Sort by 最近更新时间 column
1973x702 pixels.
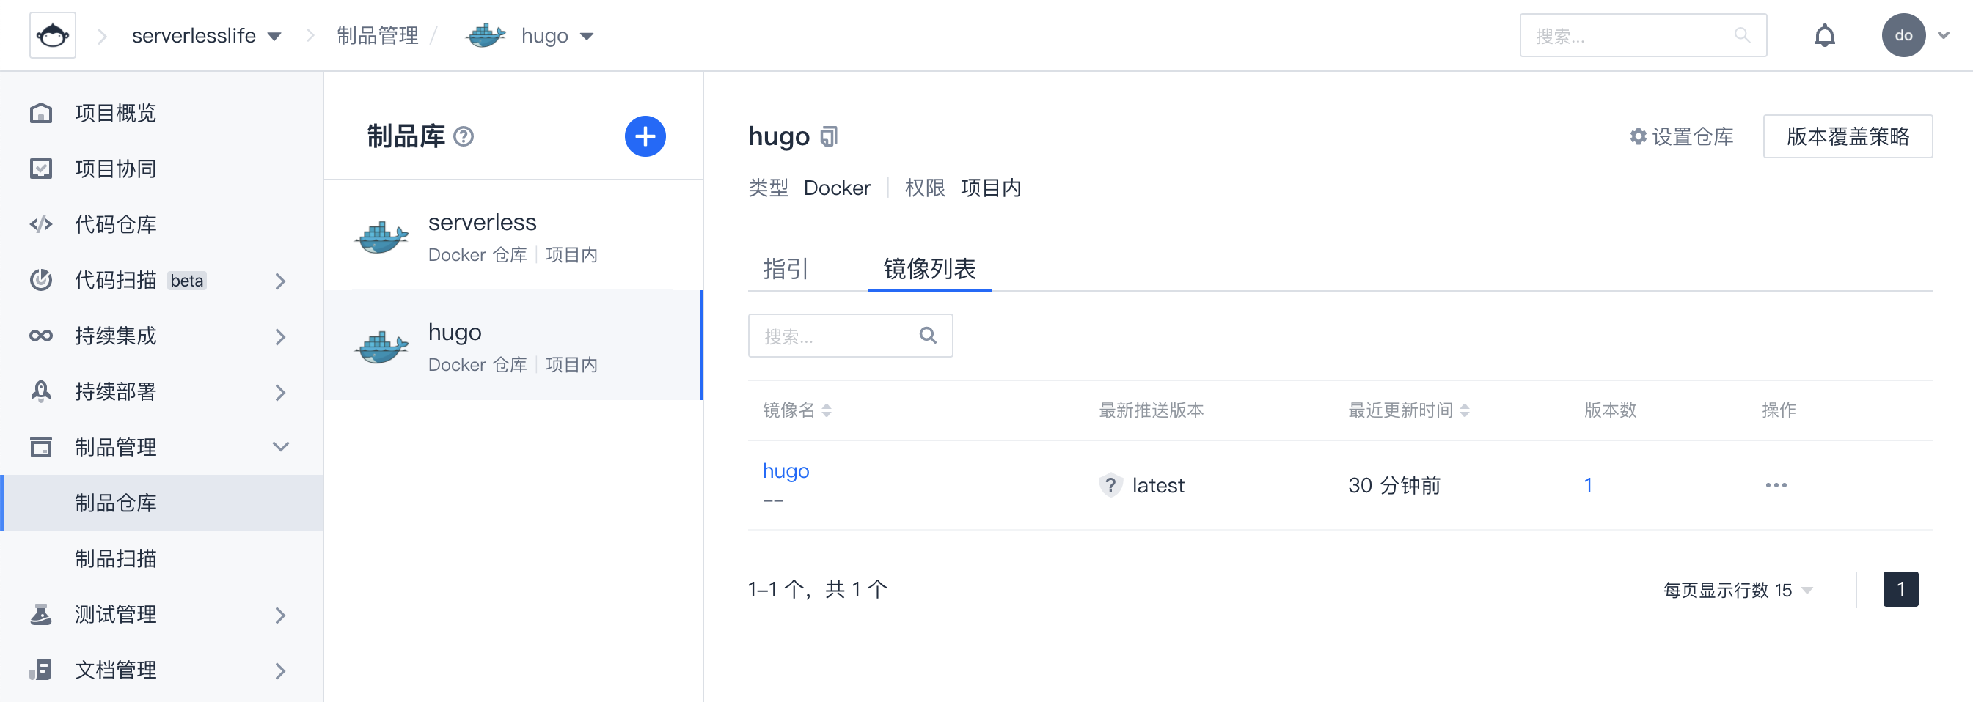[1465, 410]
